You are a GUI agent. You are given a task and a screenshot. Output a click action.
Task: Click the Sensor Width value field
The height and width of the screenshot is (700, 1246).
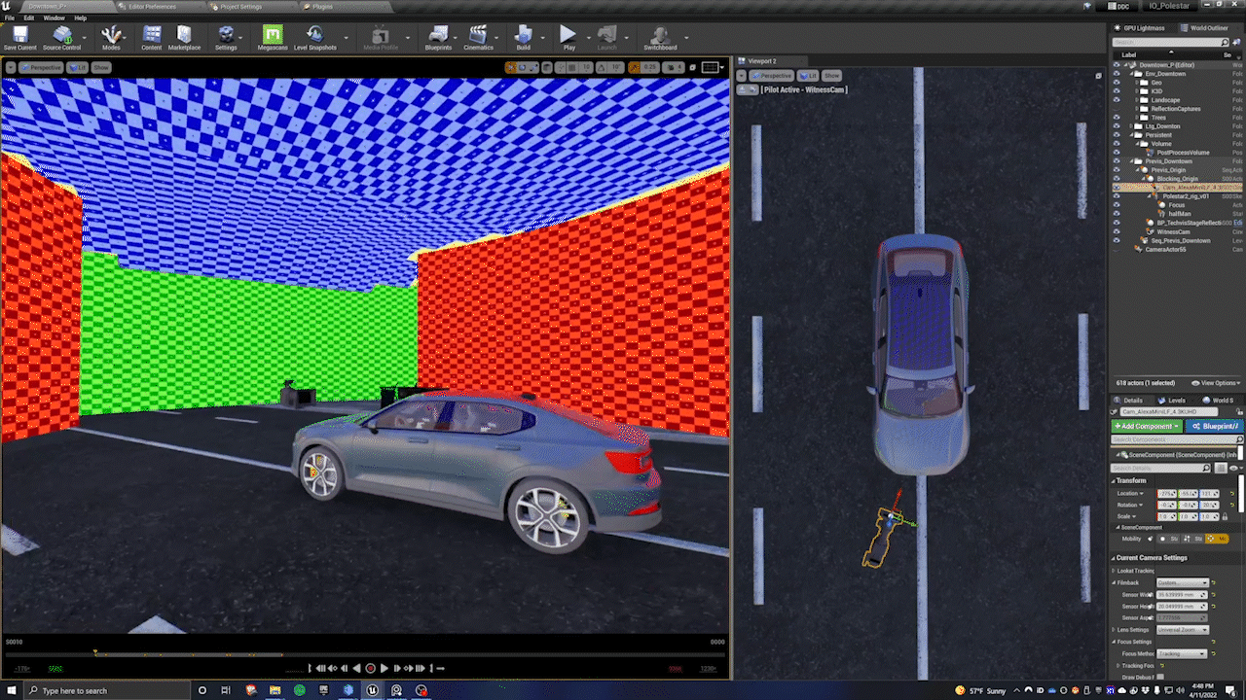coord(1183,594)
